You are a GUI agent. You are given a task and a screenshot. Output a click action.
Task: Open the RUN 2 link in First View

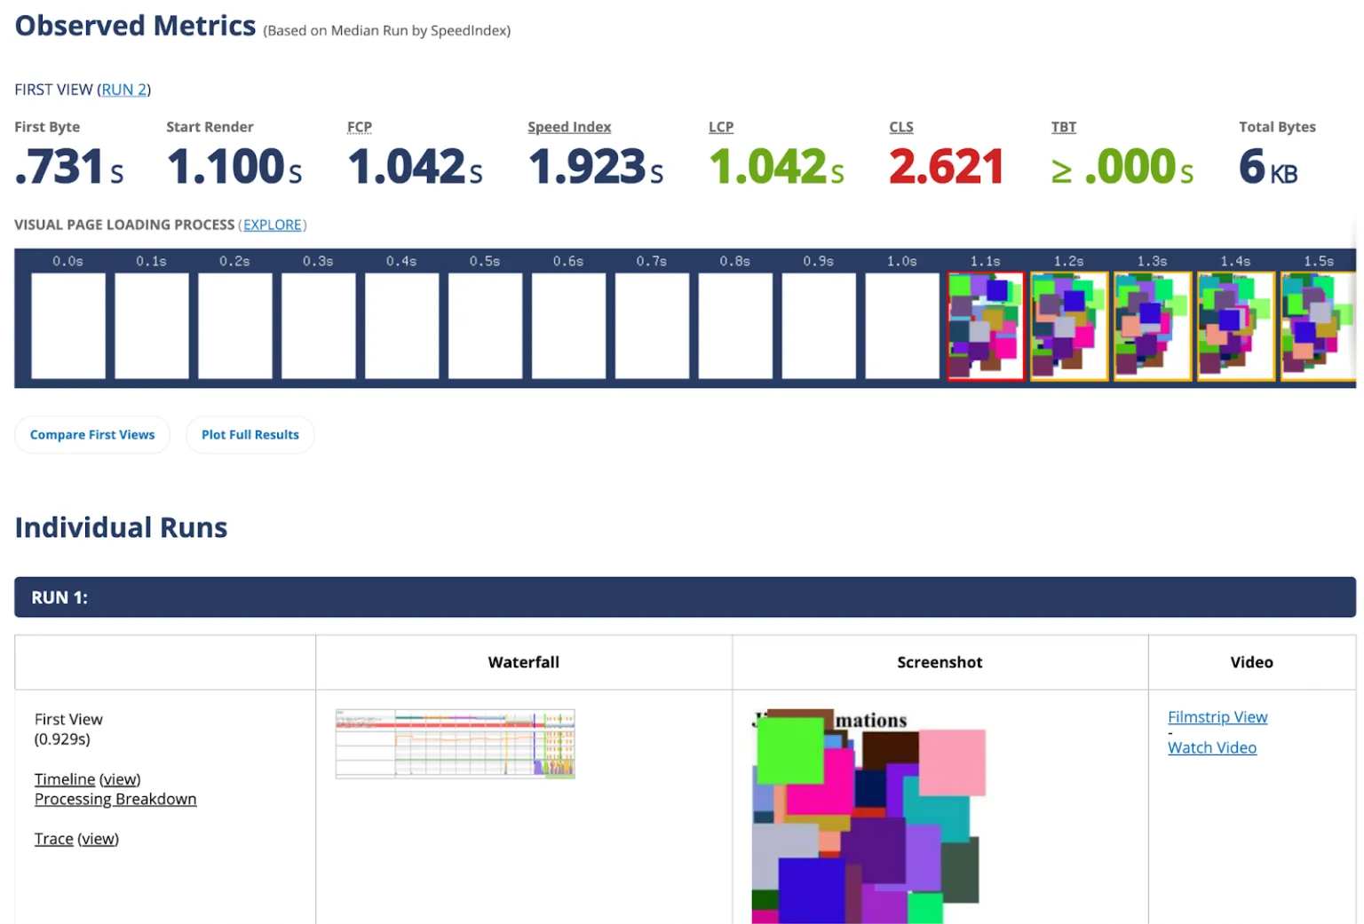[x=123, y=90]
